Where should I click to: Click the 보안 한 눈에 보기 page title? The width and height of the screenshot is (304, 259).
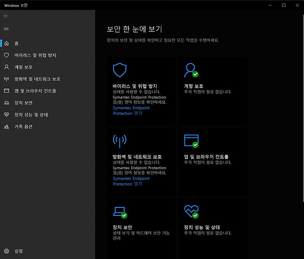coord(134,29)
